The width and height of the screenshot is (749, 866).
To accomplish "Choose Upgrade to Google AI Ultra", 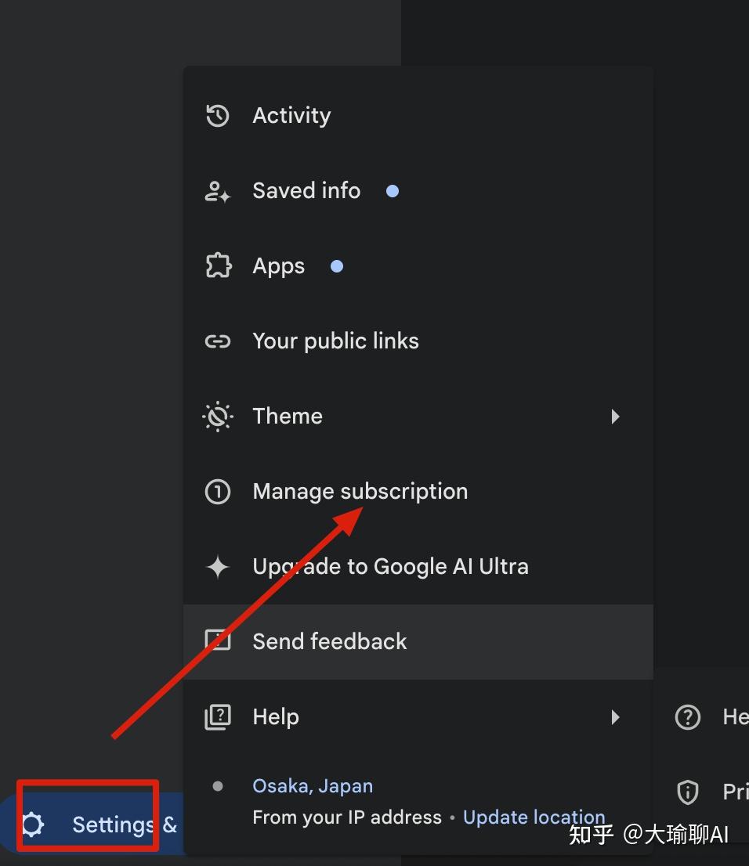I will click(390, 567).
